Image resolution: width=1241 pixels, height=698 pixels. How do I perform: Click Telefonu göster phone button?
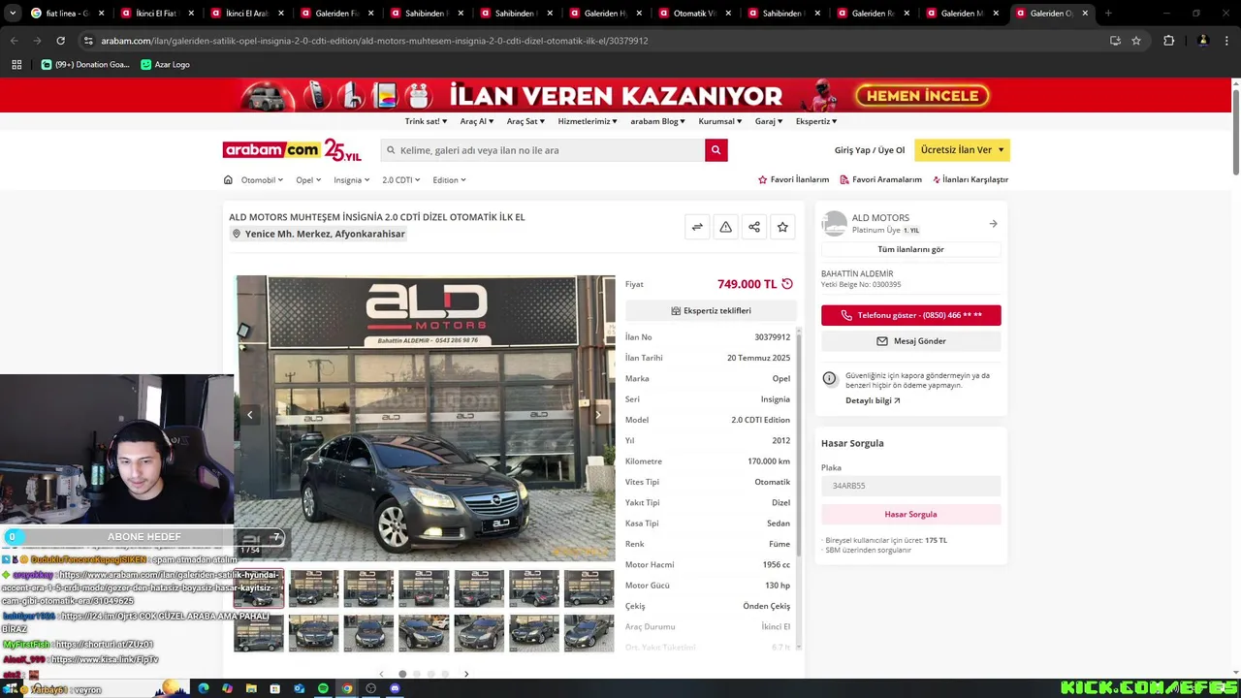tap(910, 315)
